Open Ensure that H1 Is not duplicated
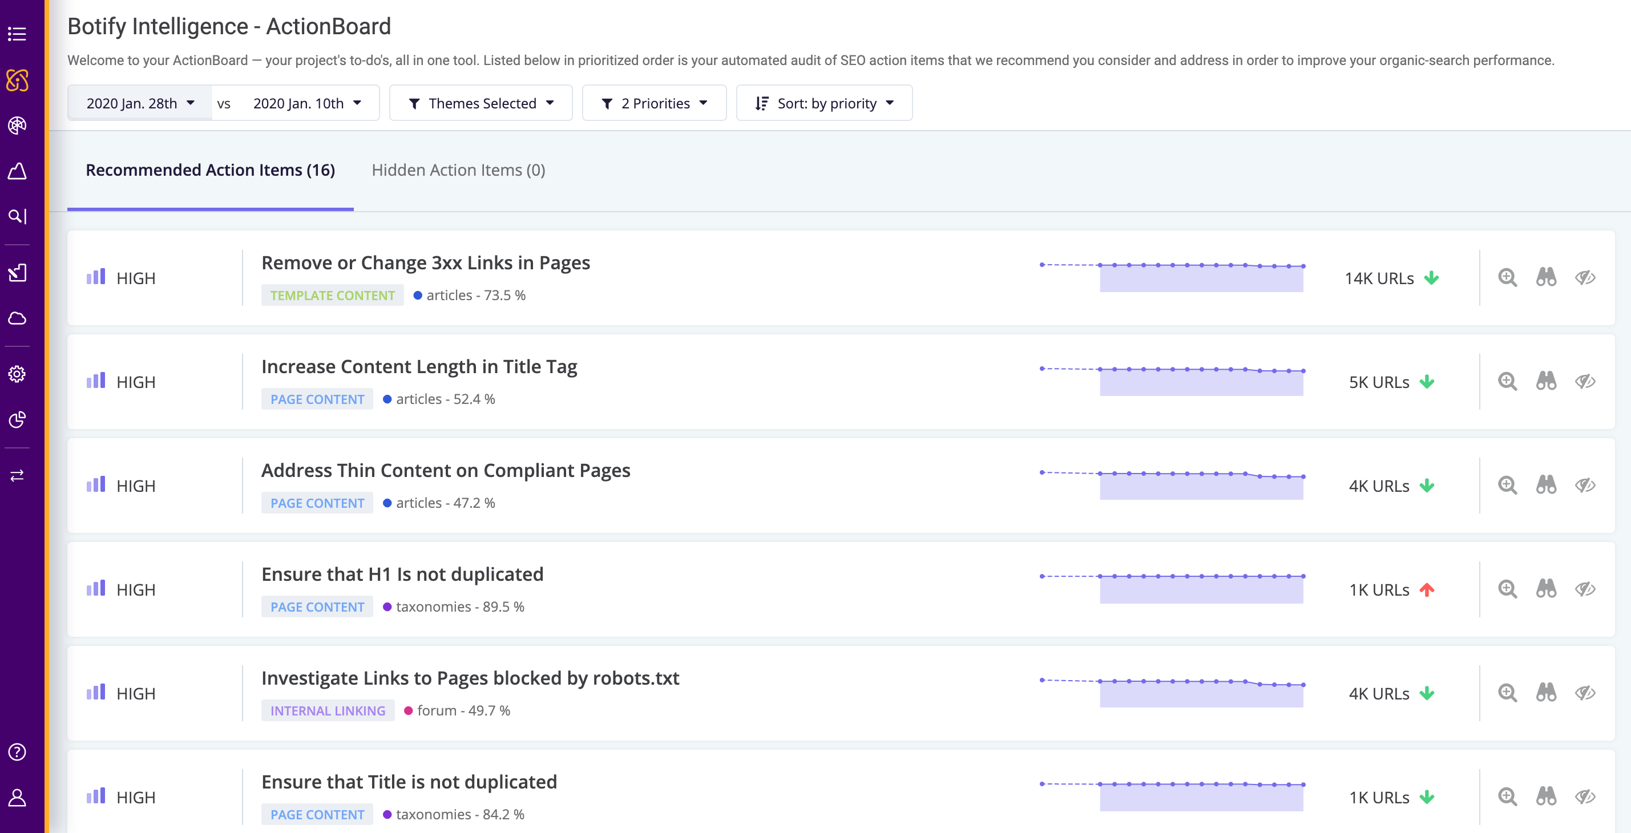Image resolution: width=1631 pixels, height=833 pixels. point(402,574)
